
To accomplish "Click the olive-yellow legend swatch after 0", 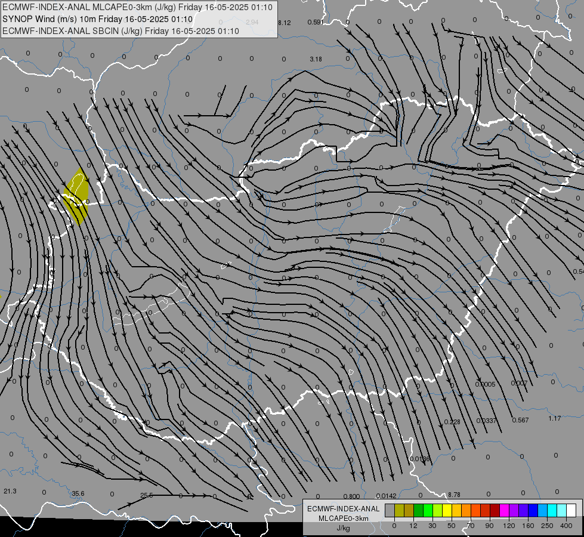I will click(x=399, y=510).
